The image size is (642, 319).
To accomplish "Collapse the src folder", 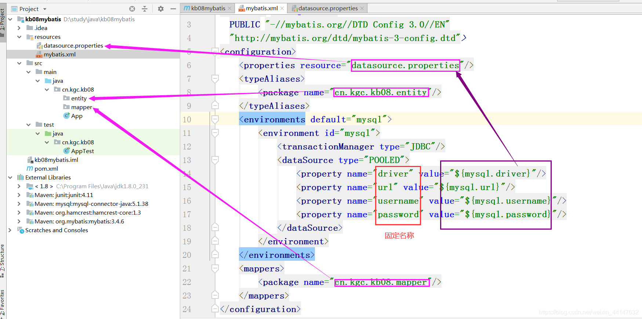I will click(x=19, y=63).
